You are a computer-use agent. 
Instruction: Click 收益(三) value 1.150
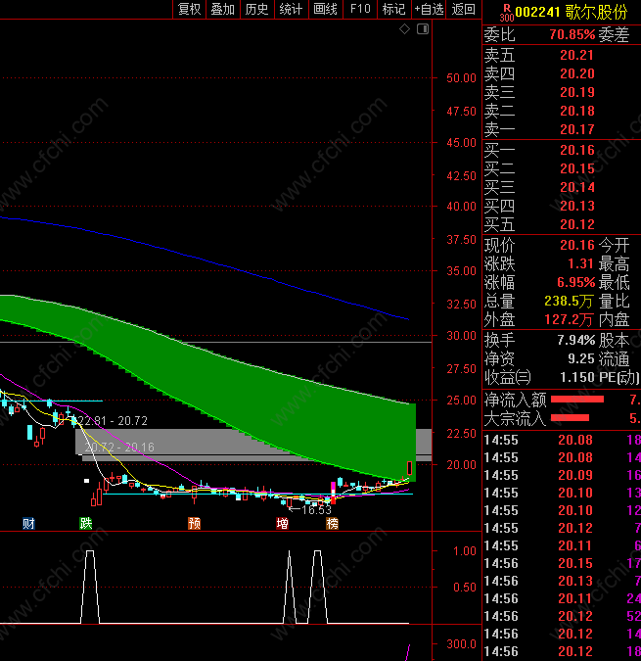point(576,377)
